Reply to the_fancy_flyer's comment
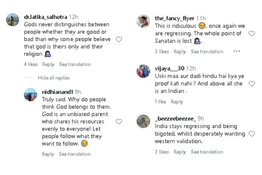The height and width of the screenshot is (175, 262). [180, 52]
